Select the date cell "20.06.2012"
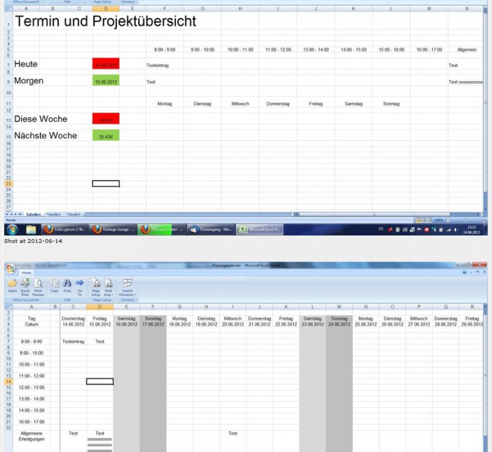This screenshot has height=452, width=492. click(x=233, y=324)
